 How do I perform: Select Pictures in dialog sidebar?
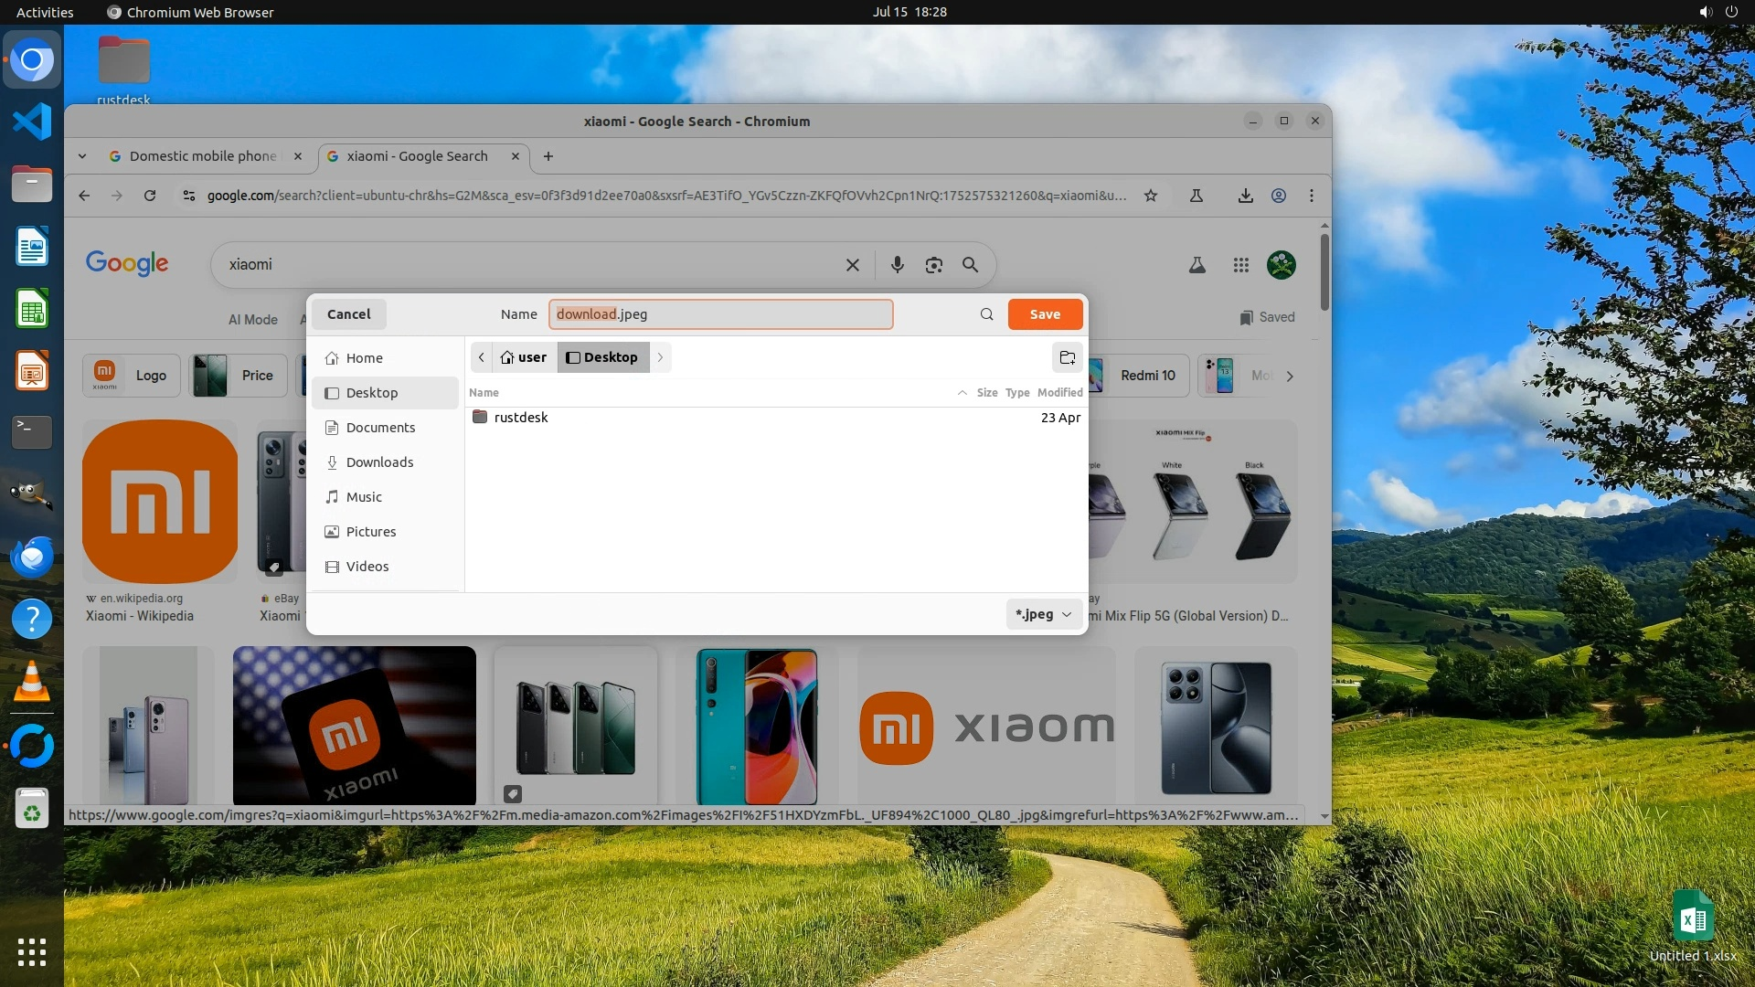[x=370, y=532]
